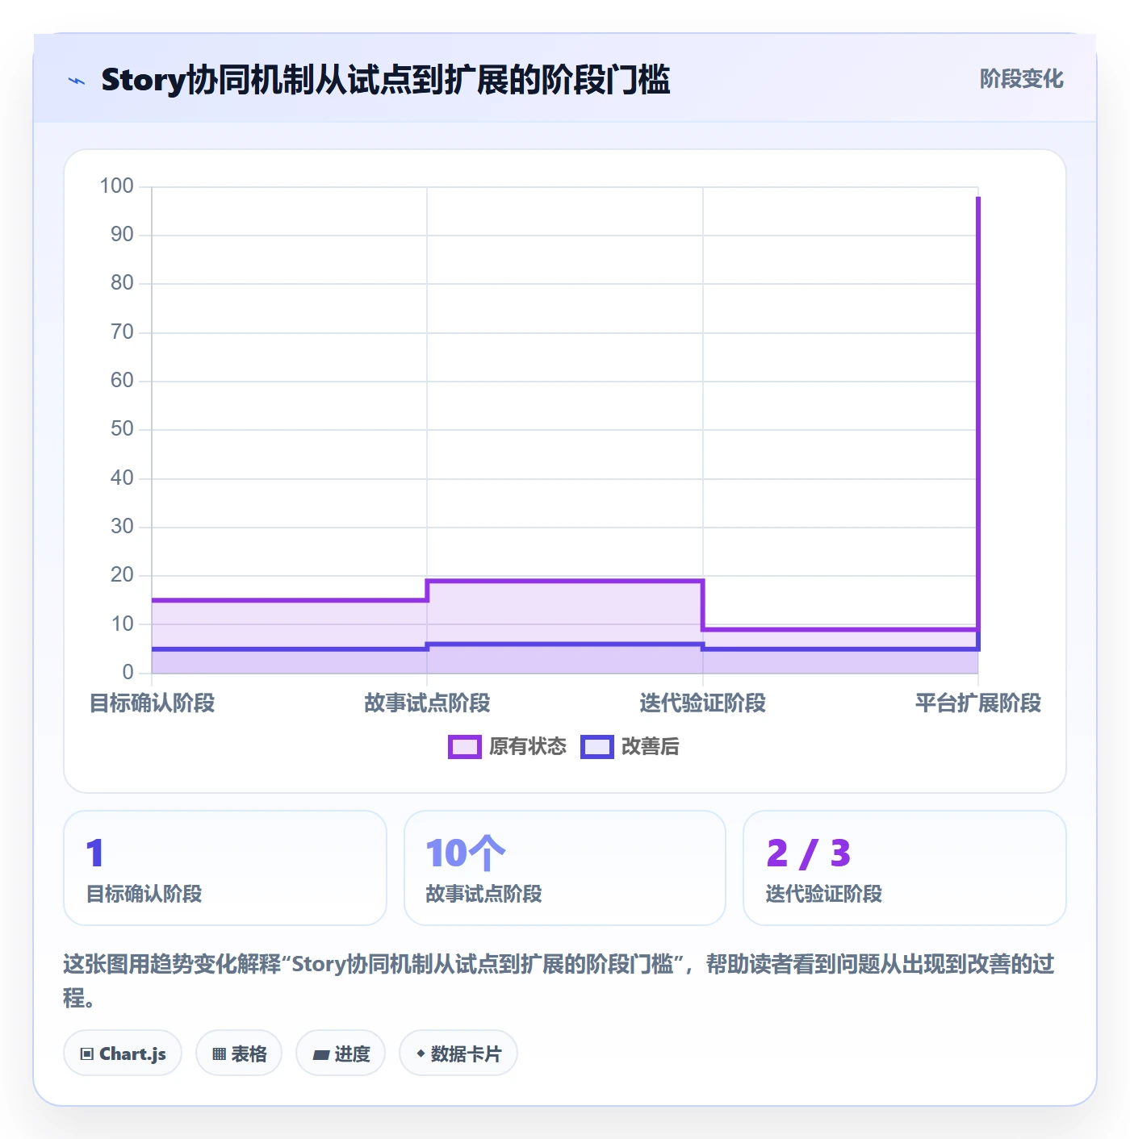Select the Chart.js tag chip
Image resolution: width=1130 pixels, height=1139 pixels.
point(123,1053)
